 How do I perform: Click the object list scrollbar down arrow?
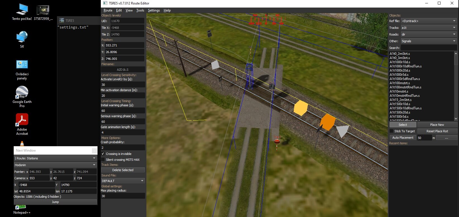point(456,119)
